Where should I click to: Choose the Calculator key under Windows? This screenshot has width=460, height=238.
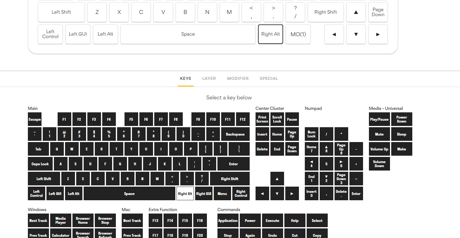tap(61, 235)
